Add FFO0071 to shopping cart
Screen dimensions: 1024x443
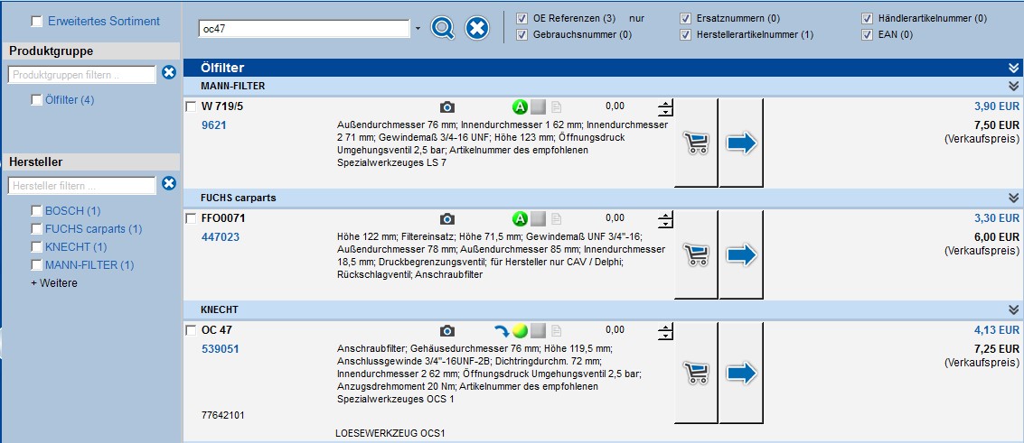(x=696, y=254)
